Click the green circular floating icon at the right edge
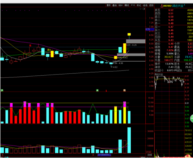The height and width of the screenshot is (158, 193). coord(192,118)
